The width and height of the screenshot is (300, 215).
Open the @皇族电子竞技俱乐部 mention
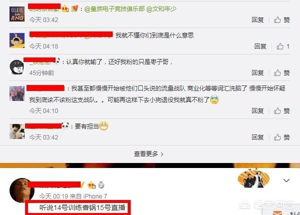point(114,9)
